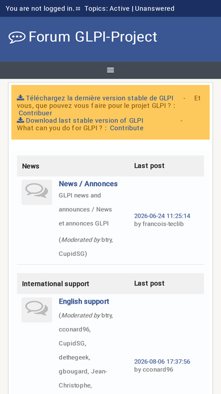221x394 pixels.
Task: Click 'Last post' header in International support
Action: pyautogui.click(x=149, y=283)
